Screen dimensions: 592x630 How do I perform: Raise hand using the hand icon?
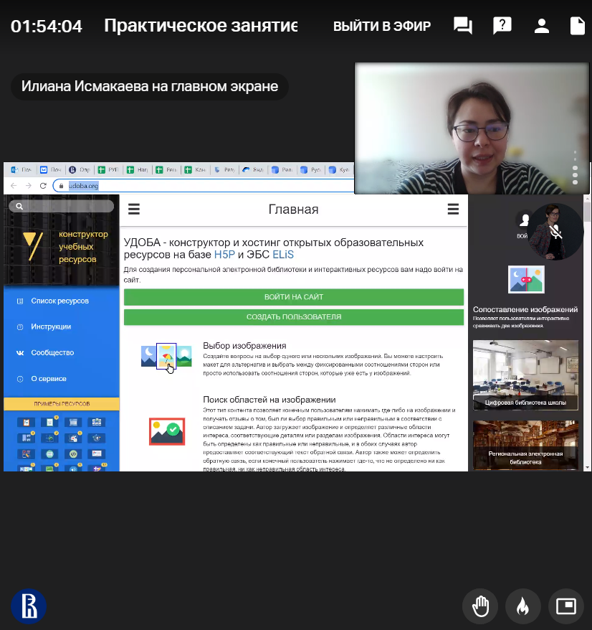pos(480,607)
